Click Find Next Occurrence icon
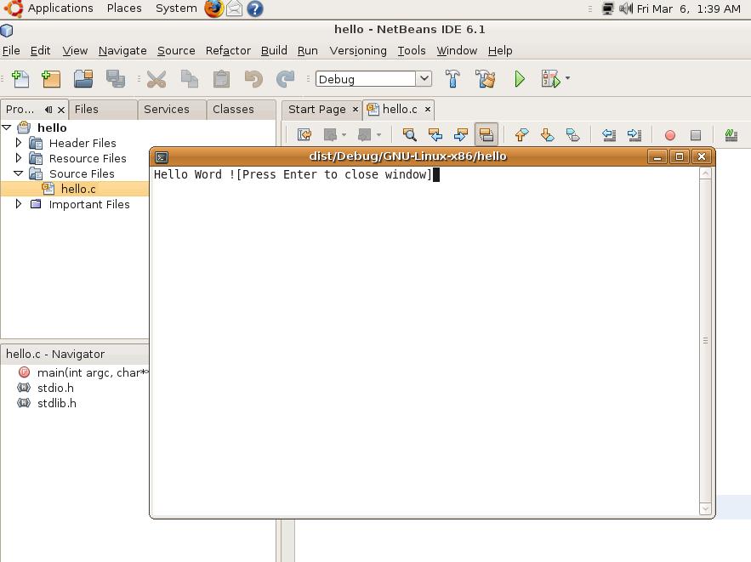Viewport: 751px width, 562px height. 460,135
